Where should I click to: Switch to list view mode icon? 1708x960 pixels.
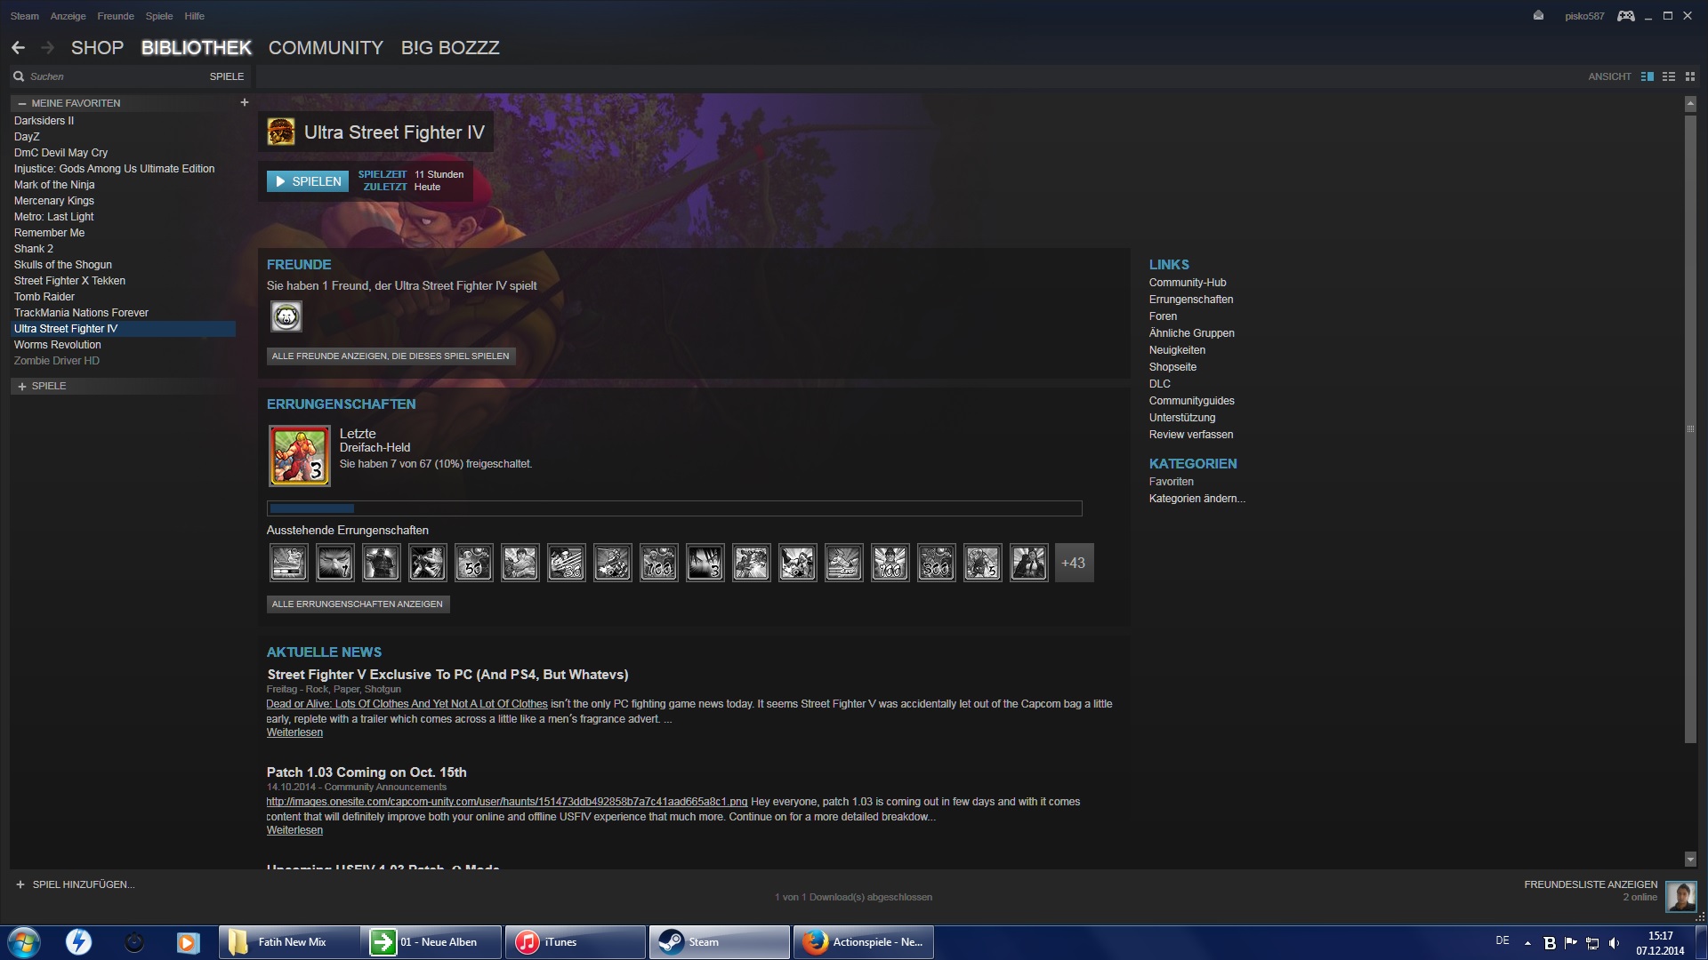1669,76
